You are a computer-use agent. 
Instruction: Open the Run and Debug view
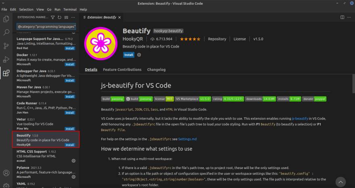(6, 59)
